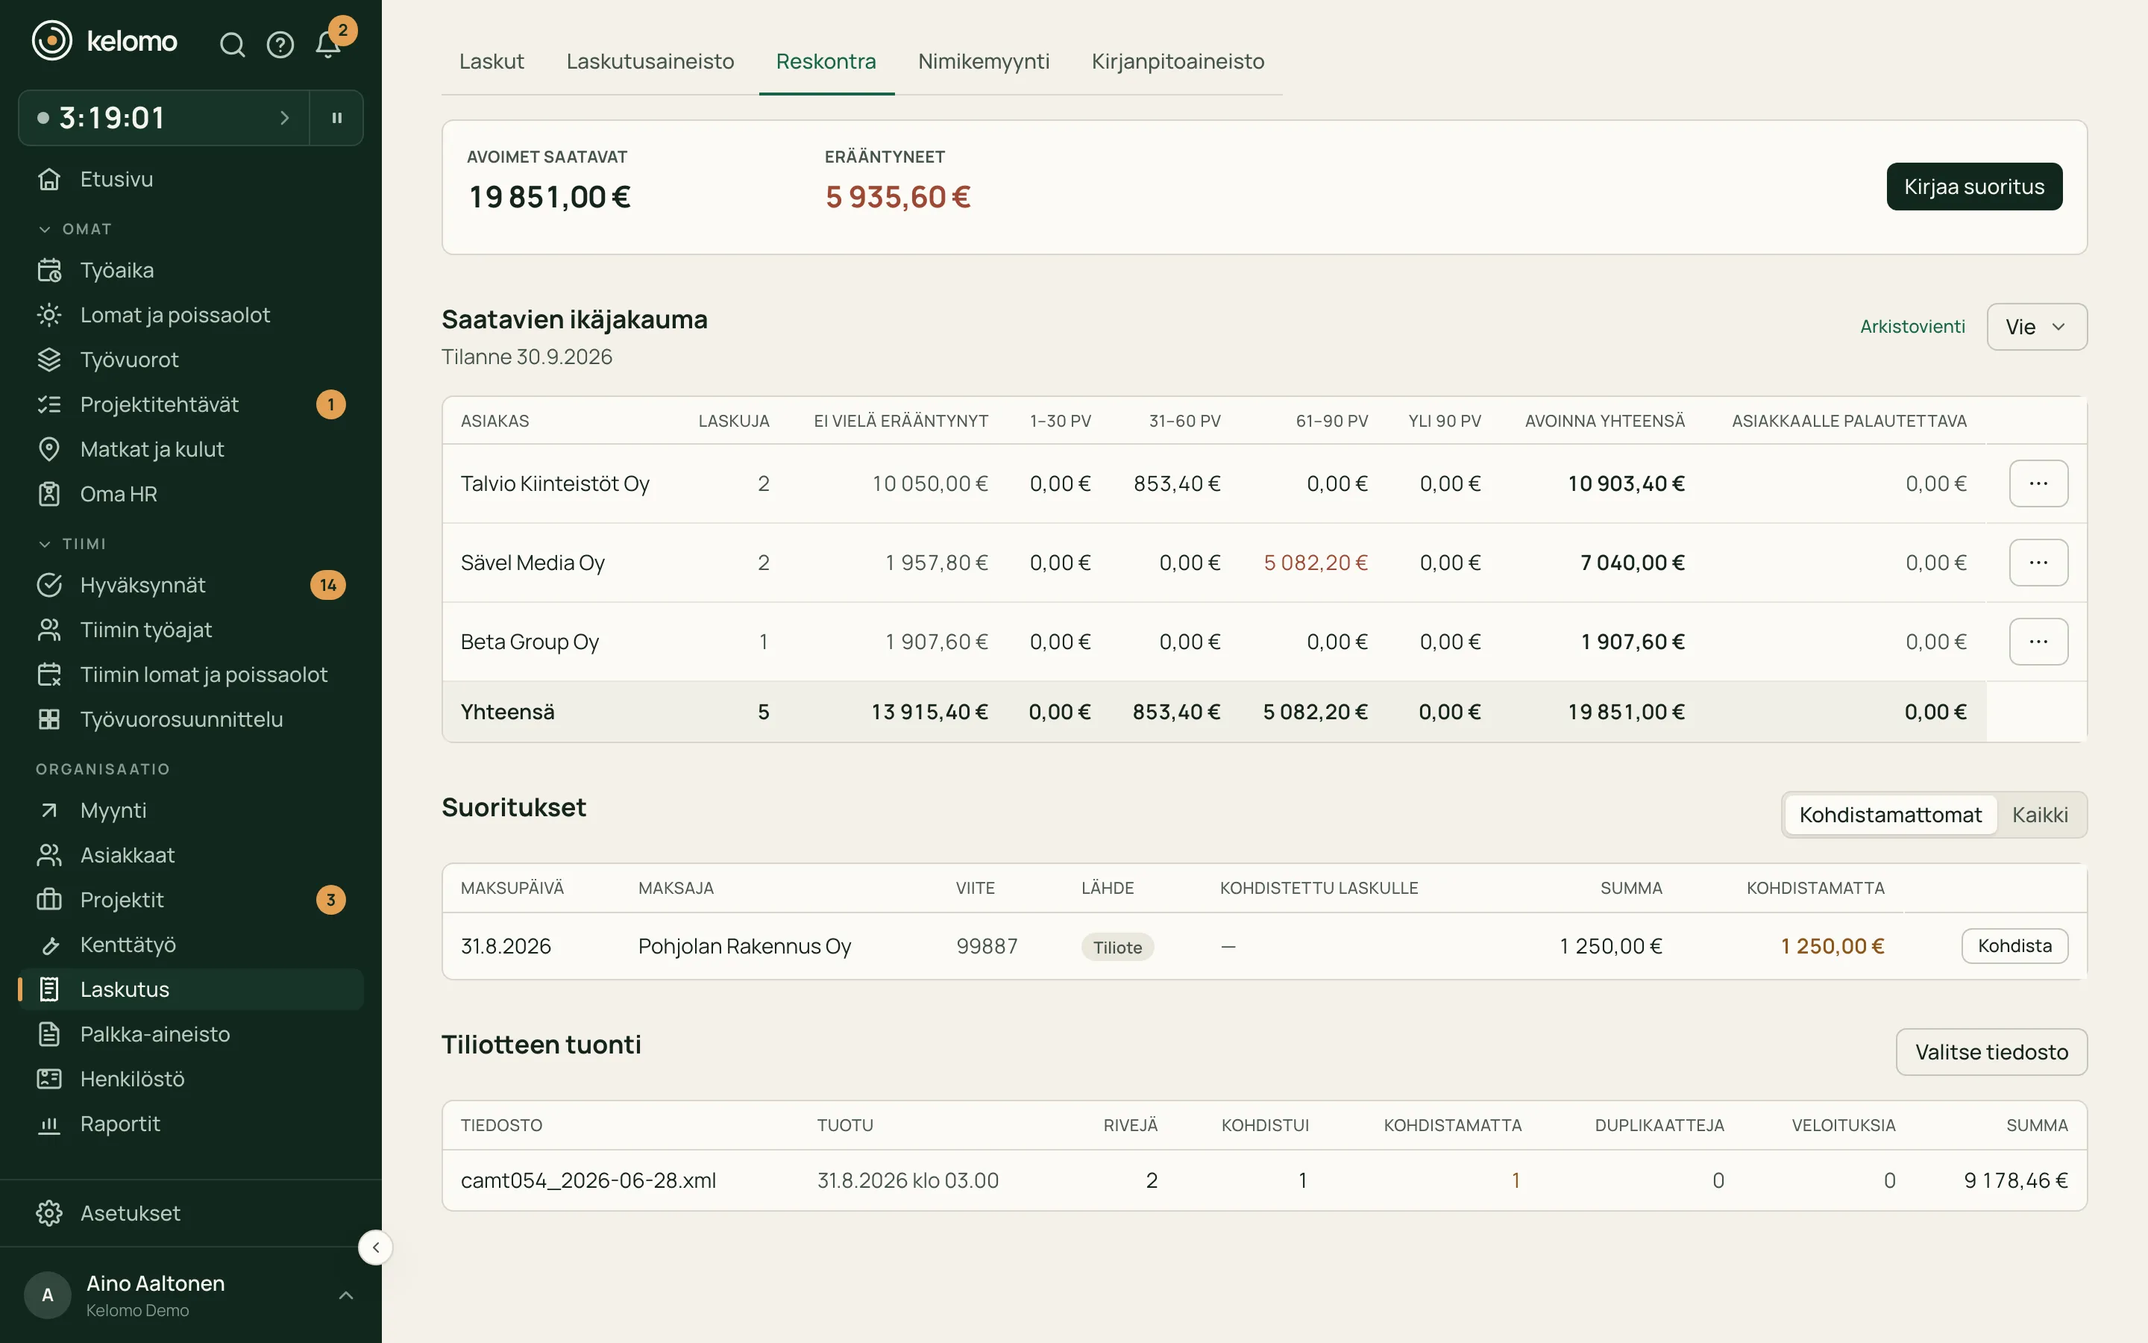This screenshot has height=1343, width=2148.
Task: Expand timer details arrow next to 3:19:01
Action: (284, 117)
